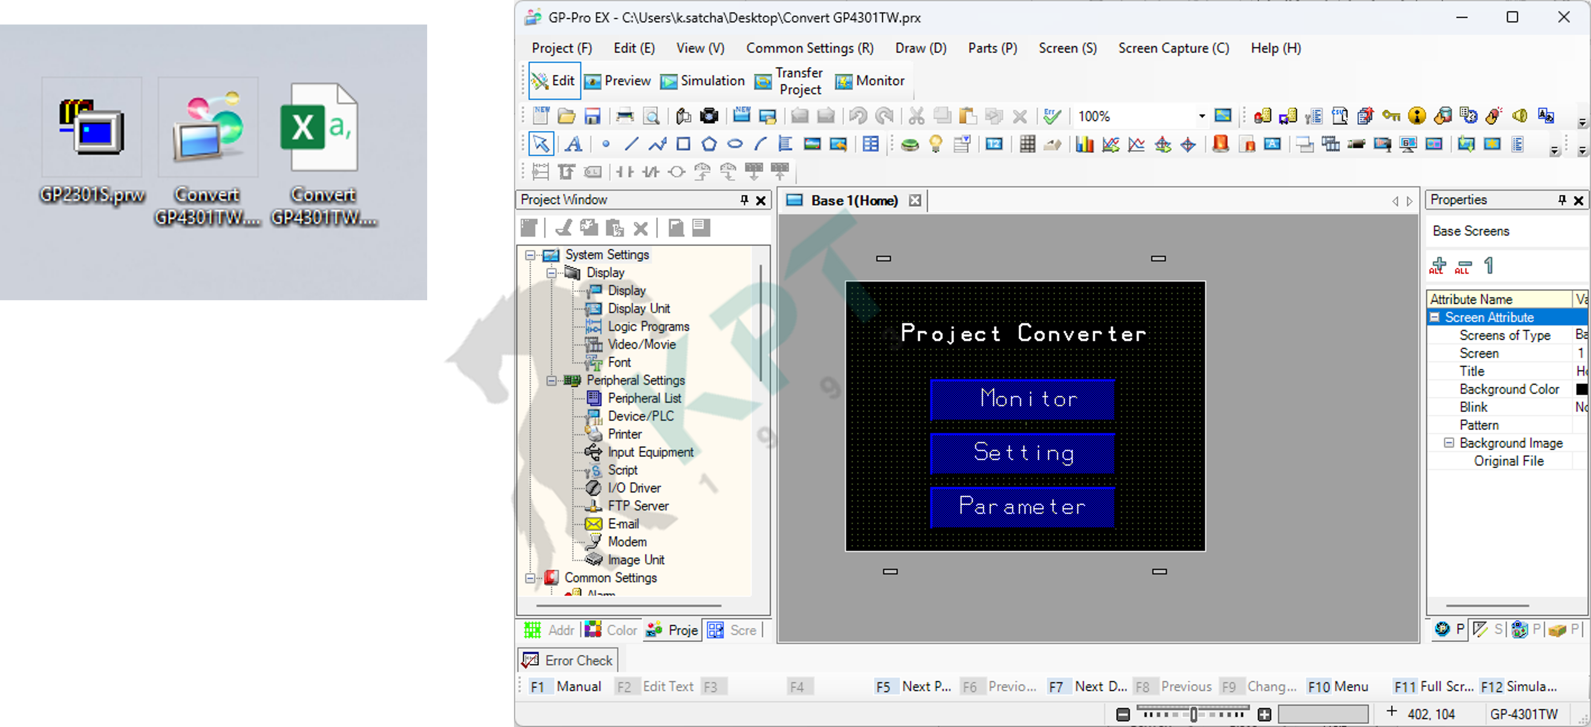Click the Print icon in toolbar
The width and height of the screenshot is (1591, 727).
tap(625, 115)
